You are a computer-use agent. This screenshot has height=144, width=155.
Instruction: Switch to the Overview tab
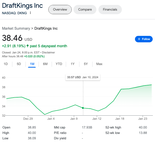pyautogui.click(x=60, y=10)
